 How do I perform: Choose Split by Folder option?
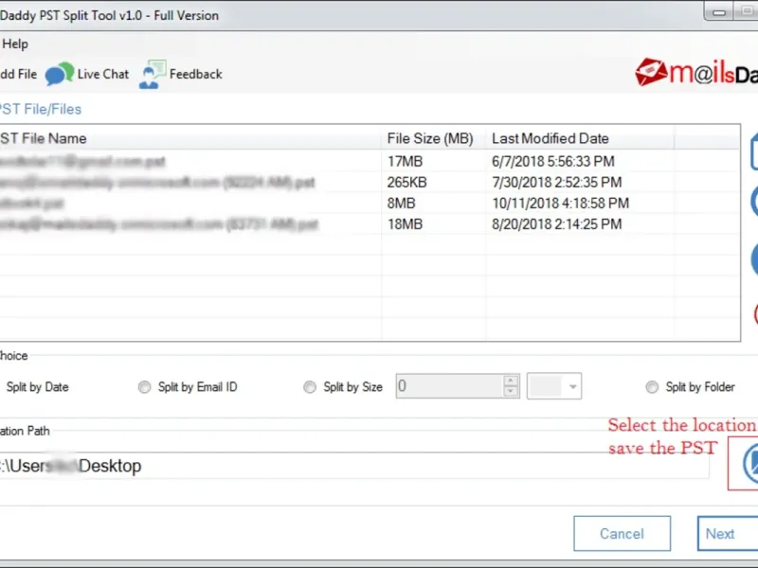[x=691, y=387]
